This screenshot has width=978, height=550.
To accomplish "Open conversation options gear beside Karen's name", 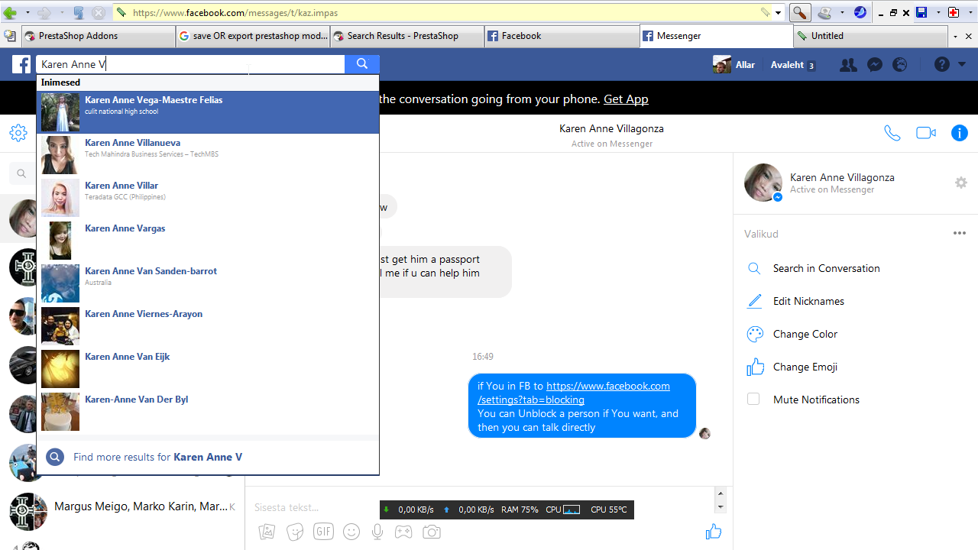I will pos(961,183).
